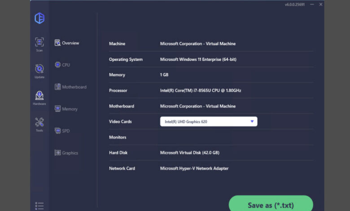350x211 pixels.
Task: Click the version number v6.0.0.25691
Action: tap(294, 4)
